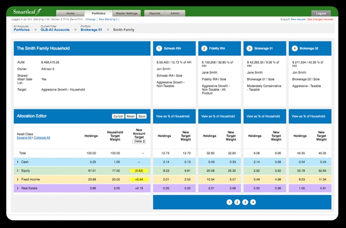Click the number 3 badge on Brokerage 01 card
This screenshot has height=228, width=346.
pyautogui.click(x=249, y=48)
